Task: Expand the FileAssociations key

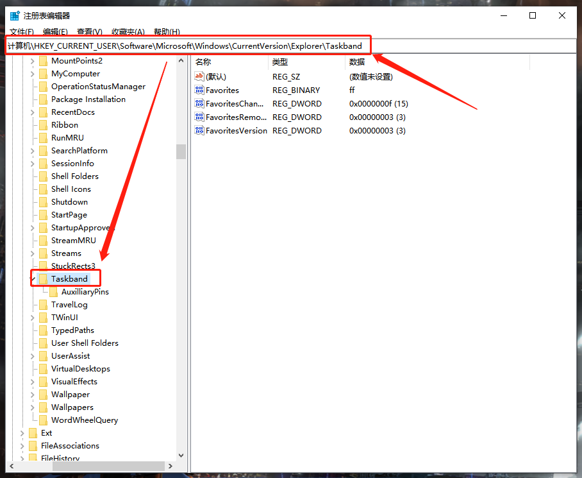Action: click(22, 445)
